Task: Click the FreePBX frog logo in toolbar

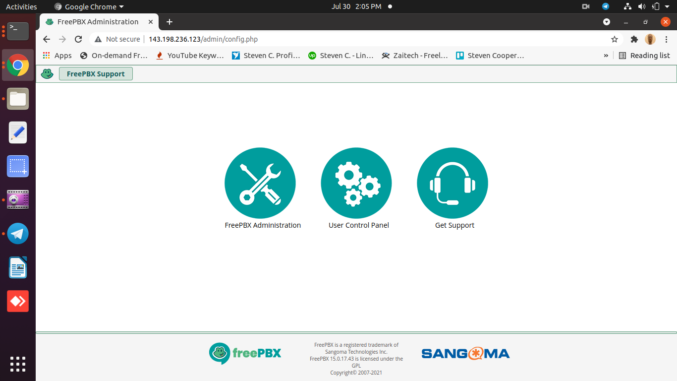Action: point(47,74)
